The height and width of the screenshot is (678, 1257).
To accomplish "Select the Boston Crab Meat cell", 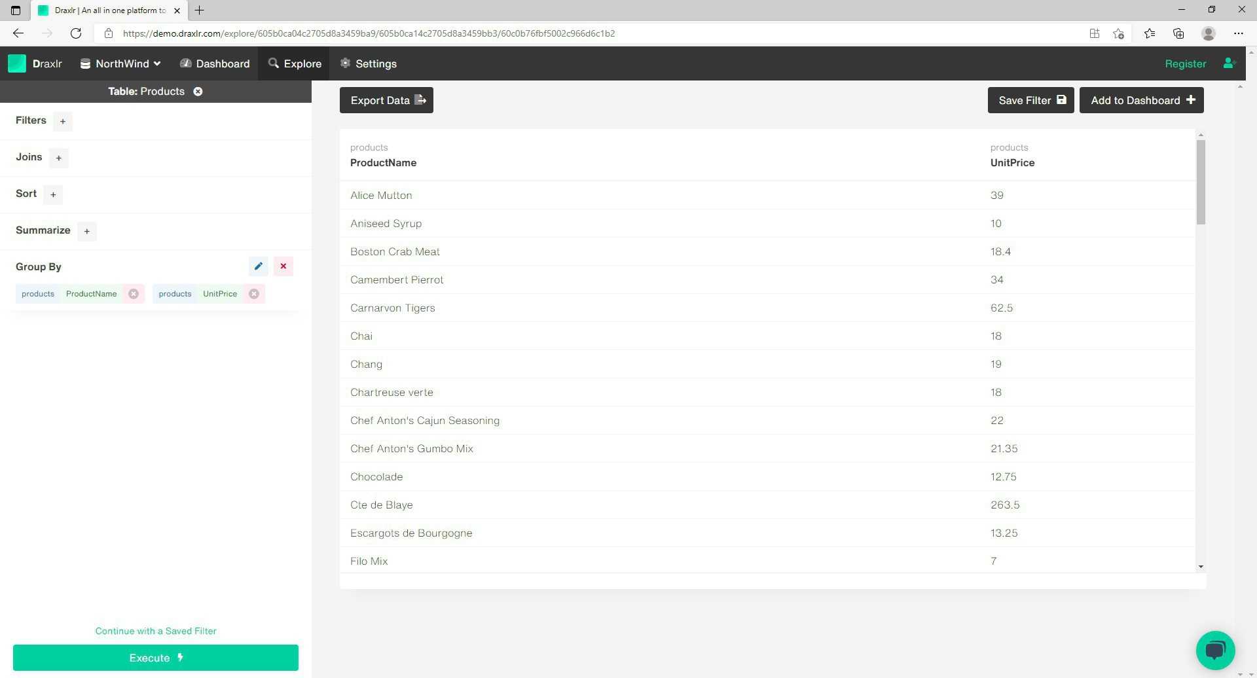I will coord(395,251).
